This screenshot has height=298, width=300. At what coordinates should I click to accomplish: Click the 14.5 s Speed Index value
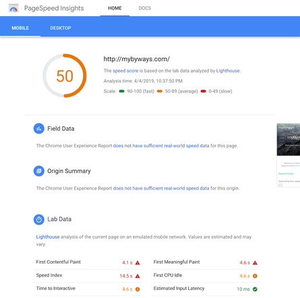point(126,276)
